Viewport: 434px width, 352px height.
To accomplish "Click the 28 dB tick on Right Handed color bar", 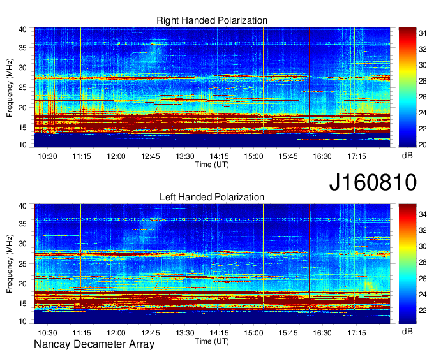I will click(423, 81).
